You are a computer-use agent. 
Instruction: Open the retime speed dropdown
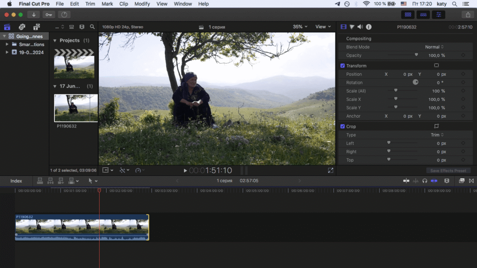click(x=140, y=170)
